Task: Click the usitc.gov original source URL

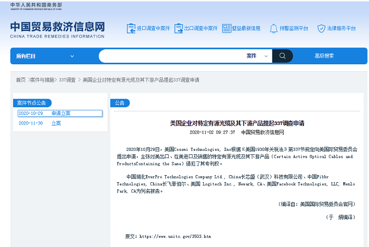Action: click(x=175, y=236)
